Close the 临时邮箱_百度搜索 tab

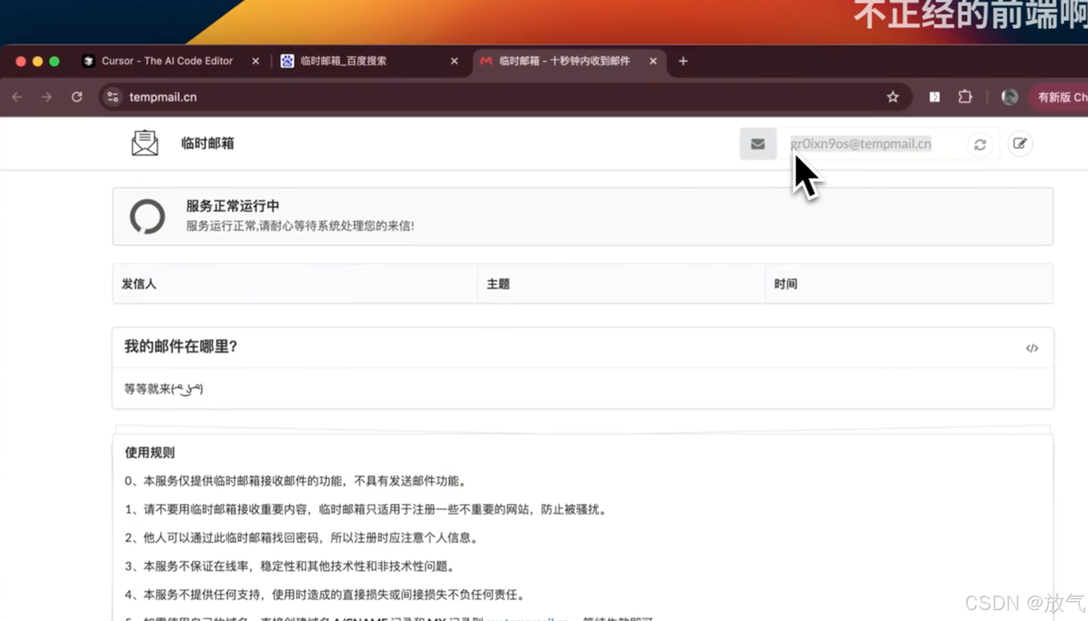tap(454, 61)
